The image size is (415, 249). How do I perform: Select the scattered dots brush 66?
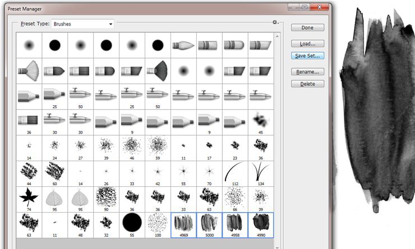(235, 199)
